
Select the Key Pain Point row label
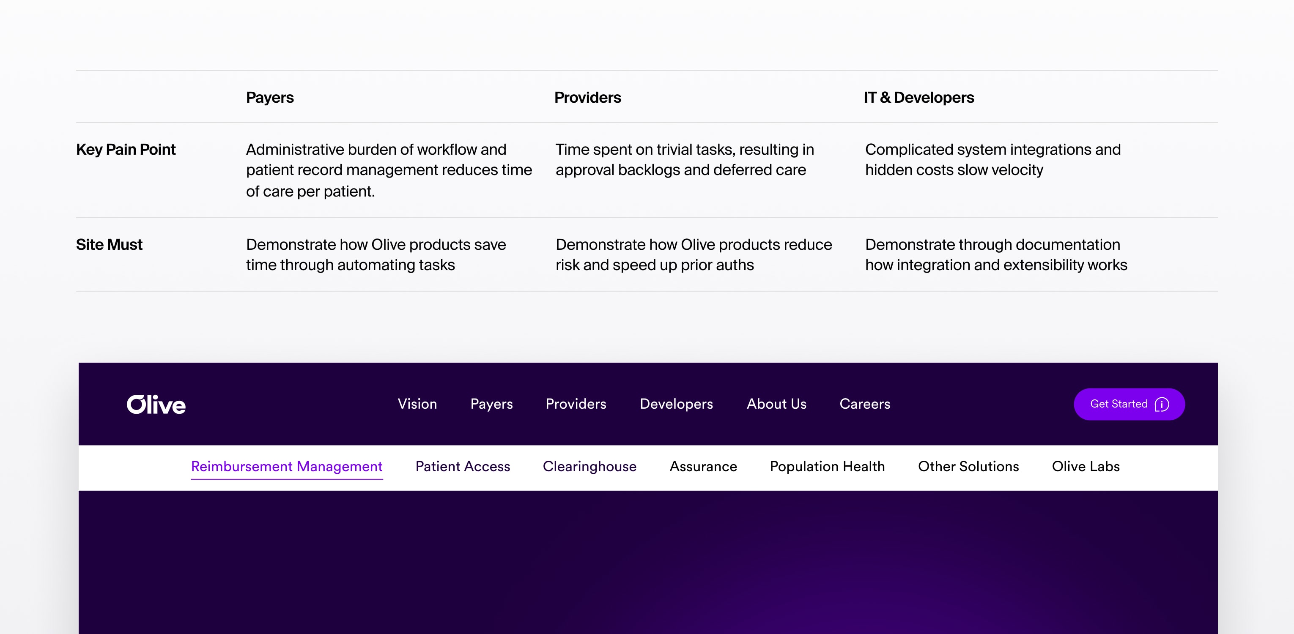point(126,149)
